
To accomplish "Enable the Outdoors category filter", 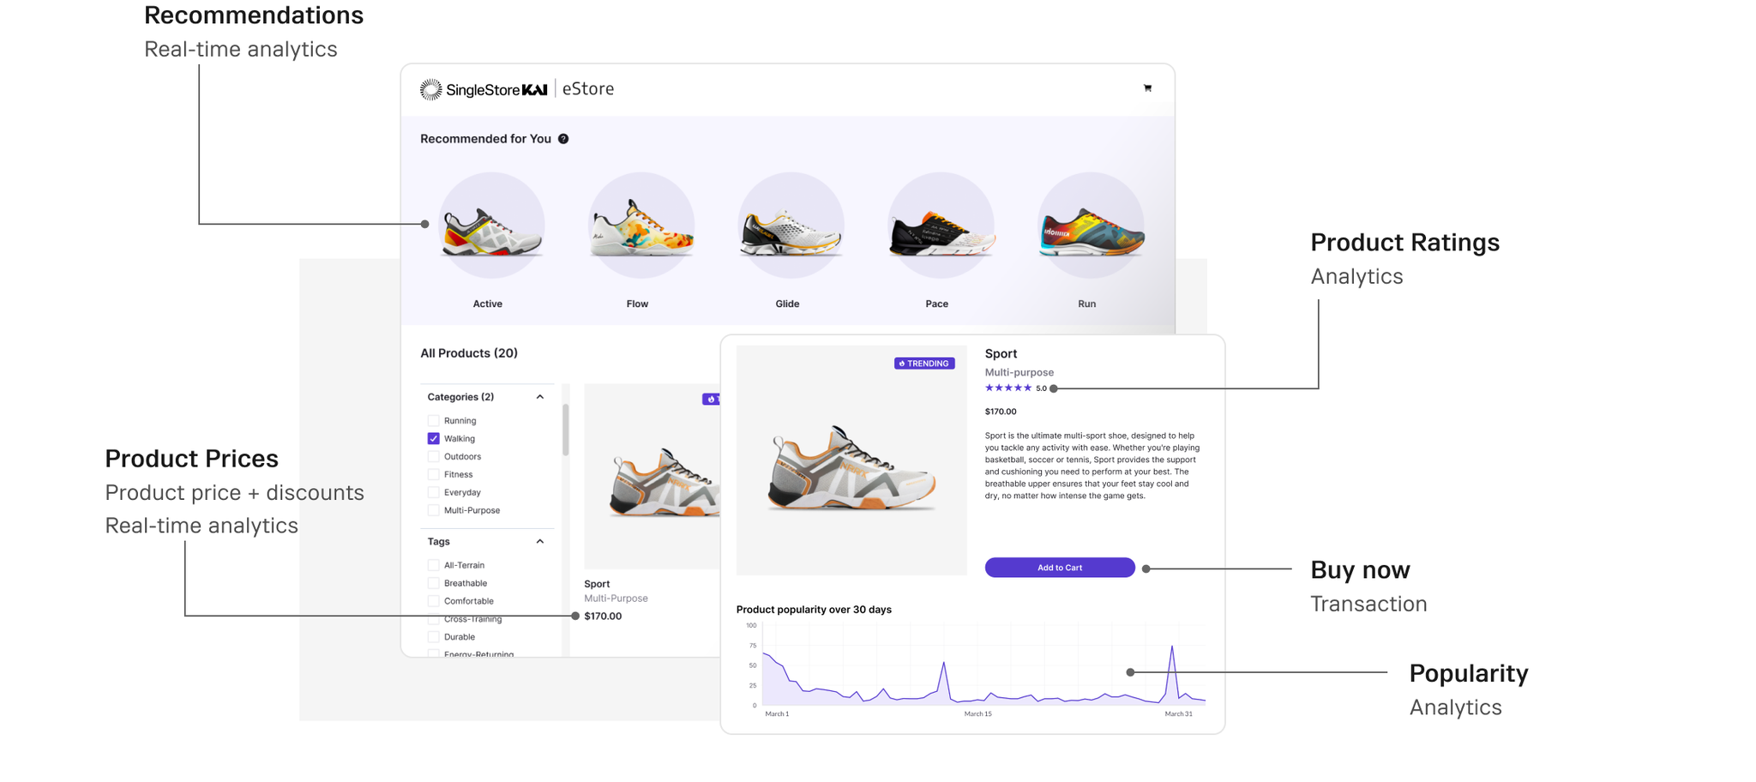I will pyautogui.click(x=433, y=456).
